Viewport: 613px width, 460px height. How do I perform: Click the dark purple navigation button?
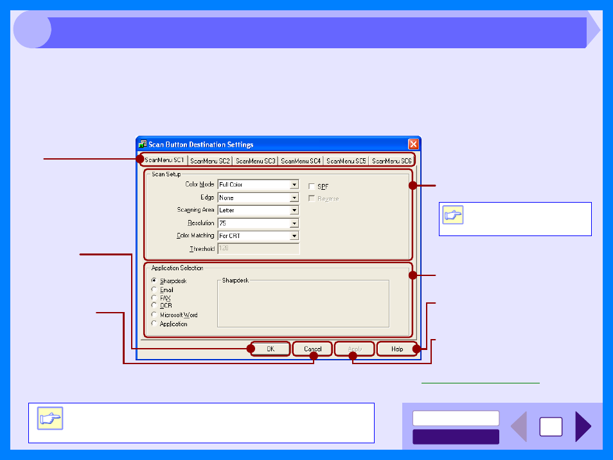pyautogui.click(x=456, y=437)
